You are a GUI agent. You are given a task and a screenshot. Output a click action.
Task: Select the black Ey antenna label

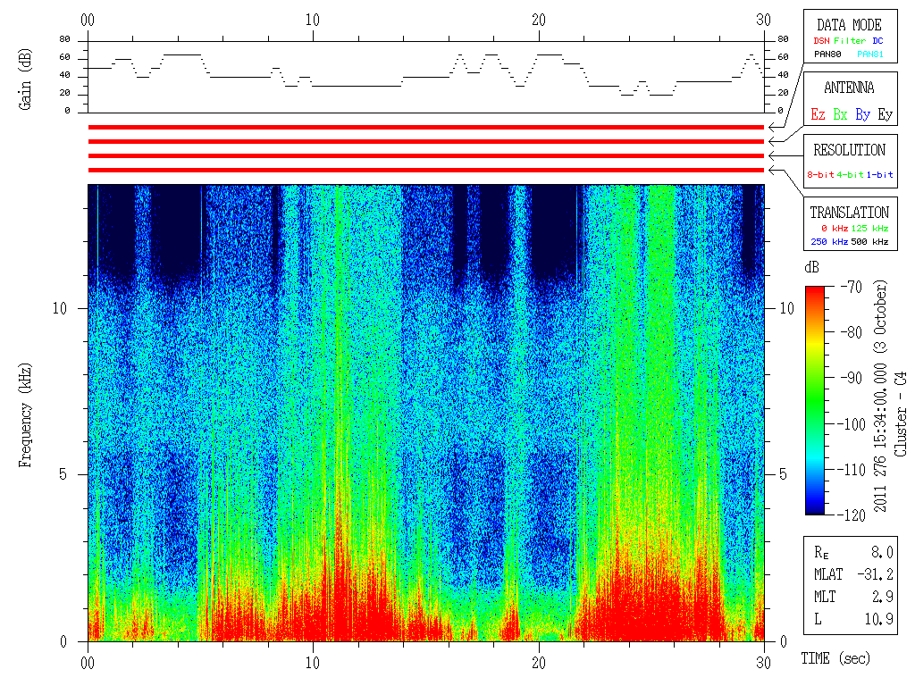886,114
